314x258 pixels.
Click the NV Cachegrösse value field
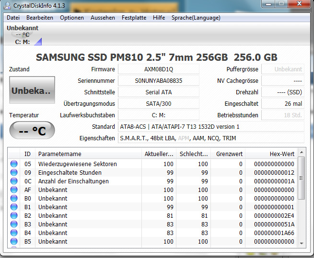[283, 80]
